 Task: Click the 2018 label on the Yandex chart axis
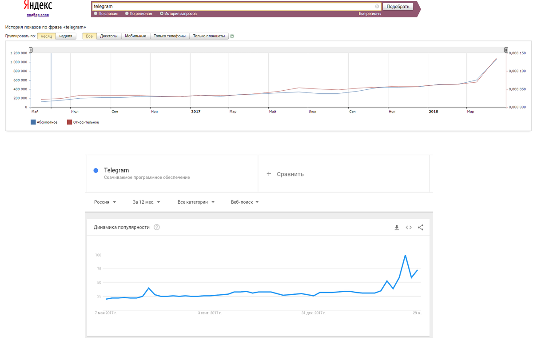point(433,112)
